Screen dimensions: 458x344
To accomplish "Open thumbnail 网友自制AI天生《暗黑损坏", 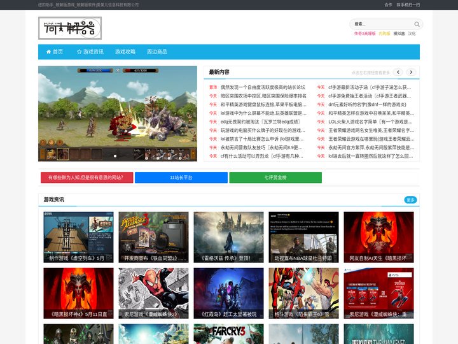I will coord(378,237).
